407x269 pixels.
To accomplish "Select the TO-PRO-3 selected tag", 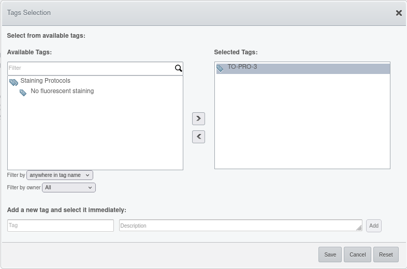I will tap(303, 69).
